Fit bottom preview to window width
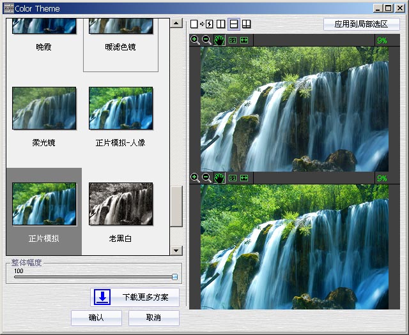Image resolution: width=409 pixels, height=335 pixels. (244, 178)
